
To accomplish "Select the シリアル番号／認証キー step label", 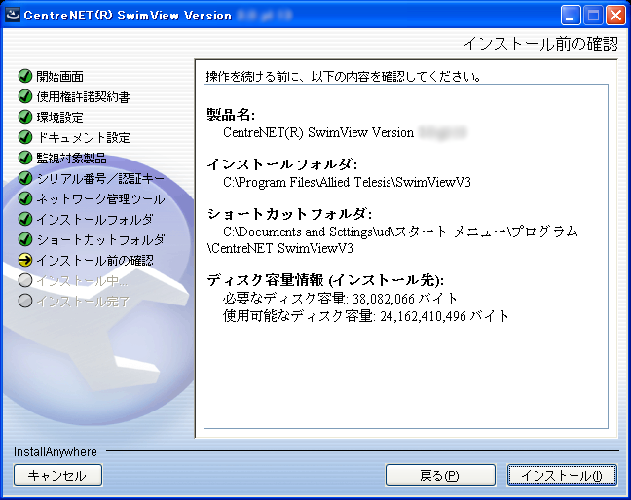I will [x=100, y=179].
